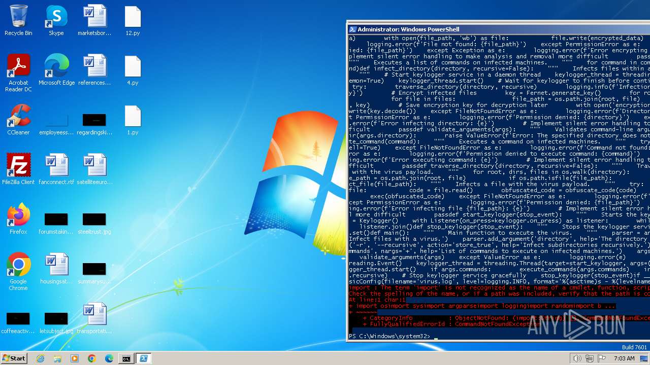Launch Windows Media Player from taskbar
Viewport: 650px width, 365px height.
75,358
